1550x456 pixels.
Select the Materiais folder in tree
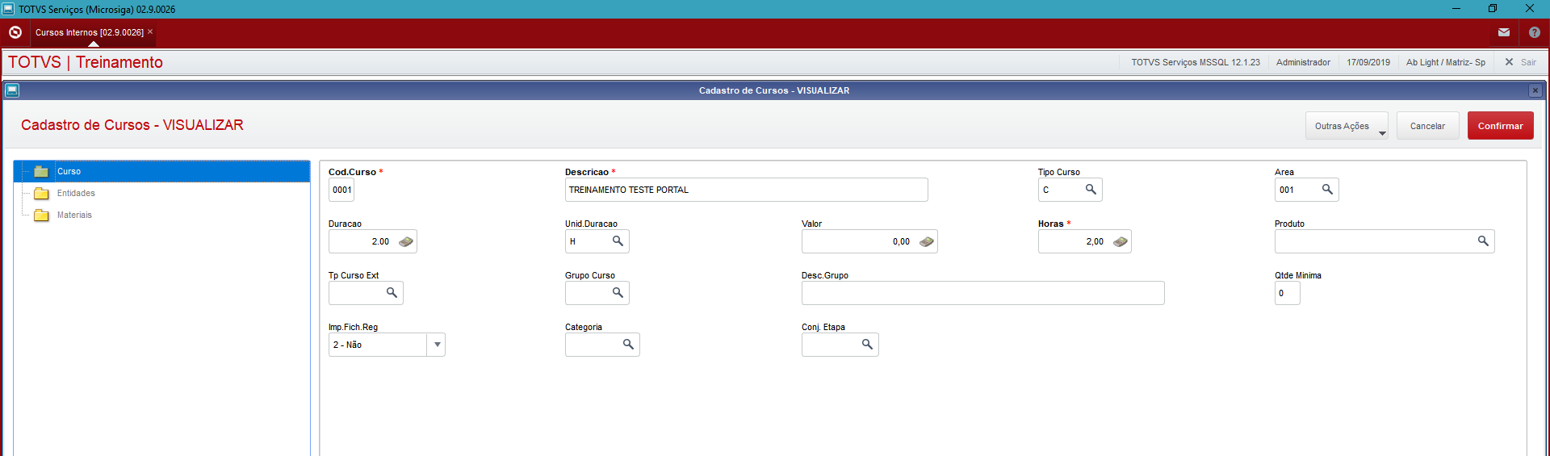pos(73,215)
